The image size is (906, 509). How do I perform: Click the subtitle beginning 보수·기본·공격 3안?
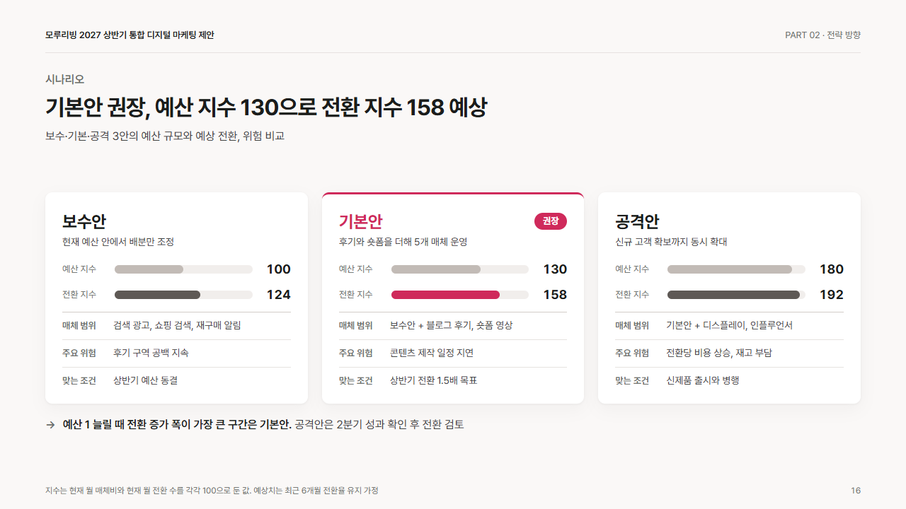[165, 136]
